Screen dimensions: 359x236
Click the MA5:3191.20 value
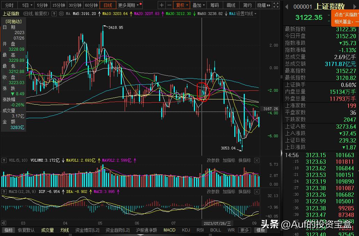85,14
